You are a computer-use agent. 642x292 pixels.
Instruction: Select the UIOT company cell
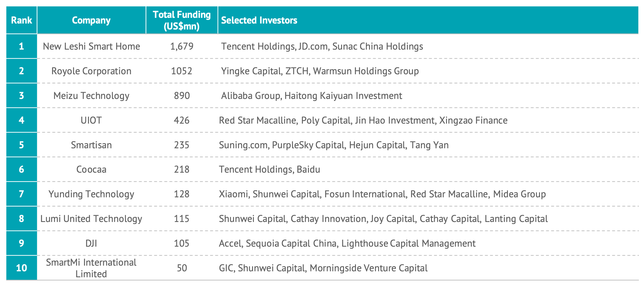coord(91,120)
